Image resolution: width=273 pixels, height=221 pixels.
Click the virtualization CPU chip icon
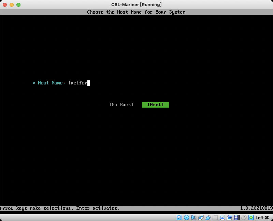coord(236,217)
